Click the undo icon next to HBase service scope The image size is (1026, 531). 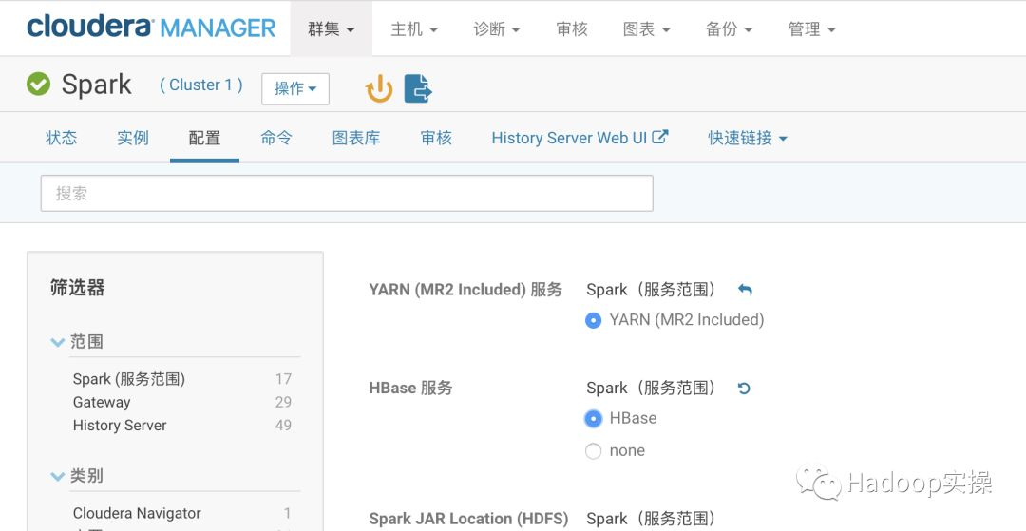(x=744, y=389)
